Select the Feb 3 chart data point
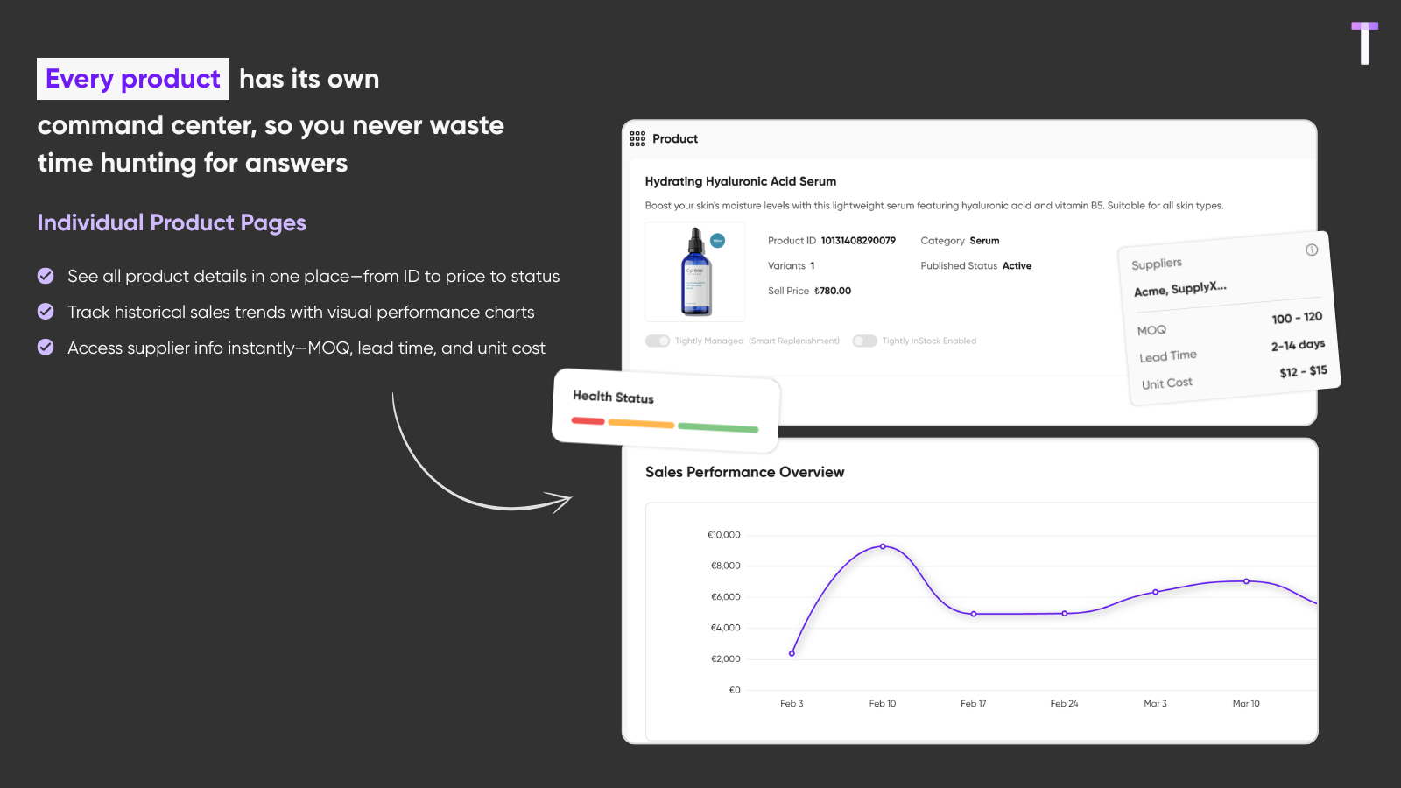 click(792, 653)
